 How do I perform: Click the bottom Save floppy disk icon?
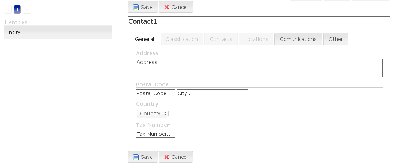tap(135, 157)
